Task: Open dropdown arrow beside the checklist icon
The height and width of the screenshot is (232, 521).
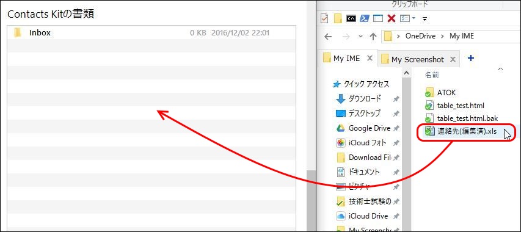Action: (x=414, y=18)
